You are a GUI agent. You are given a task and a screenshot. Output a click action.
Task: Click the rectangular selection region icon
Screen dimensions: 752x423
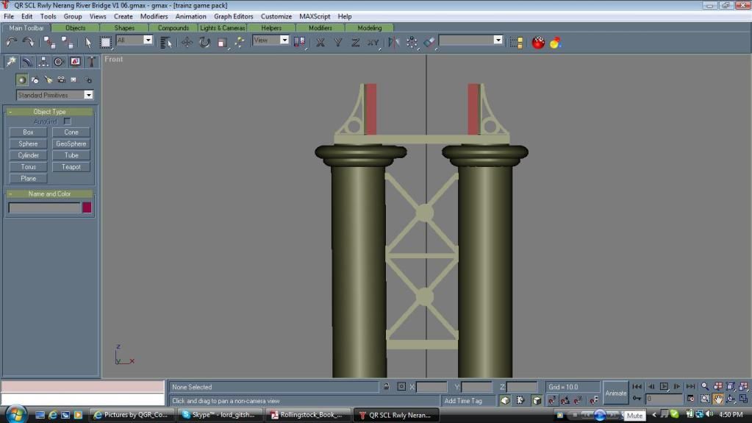106,42
